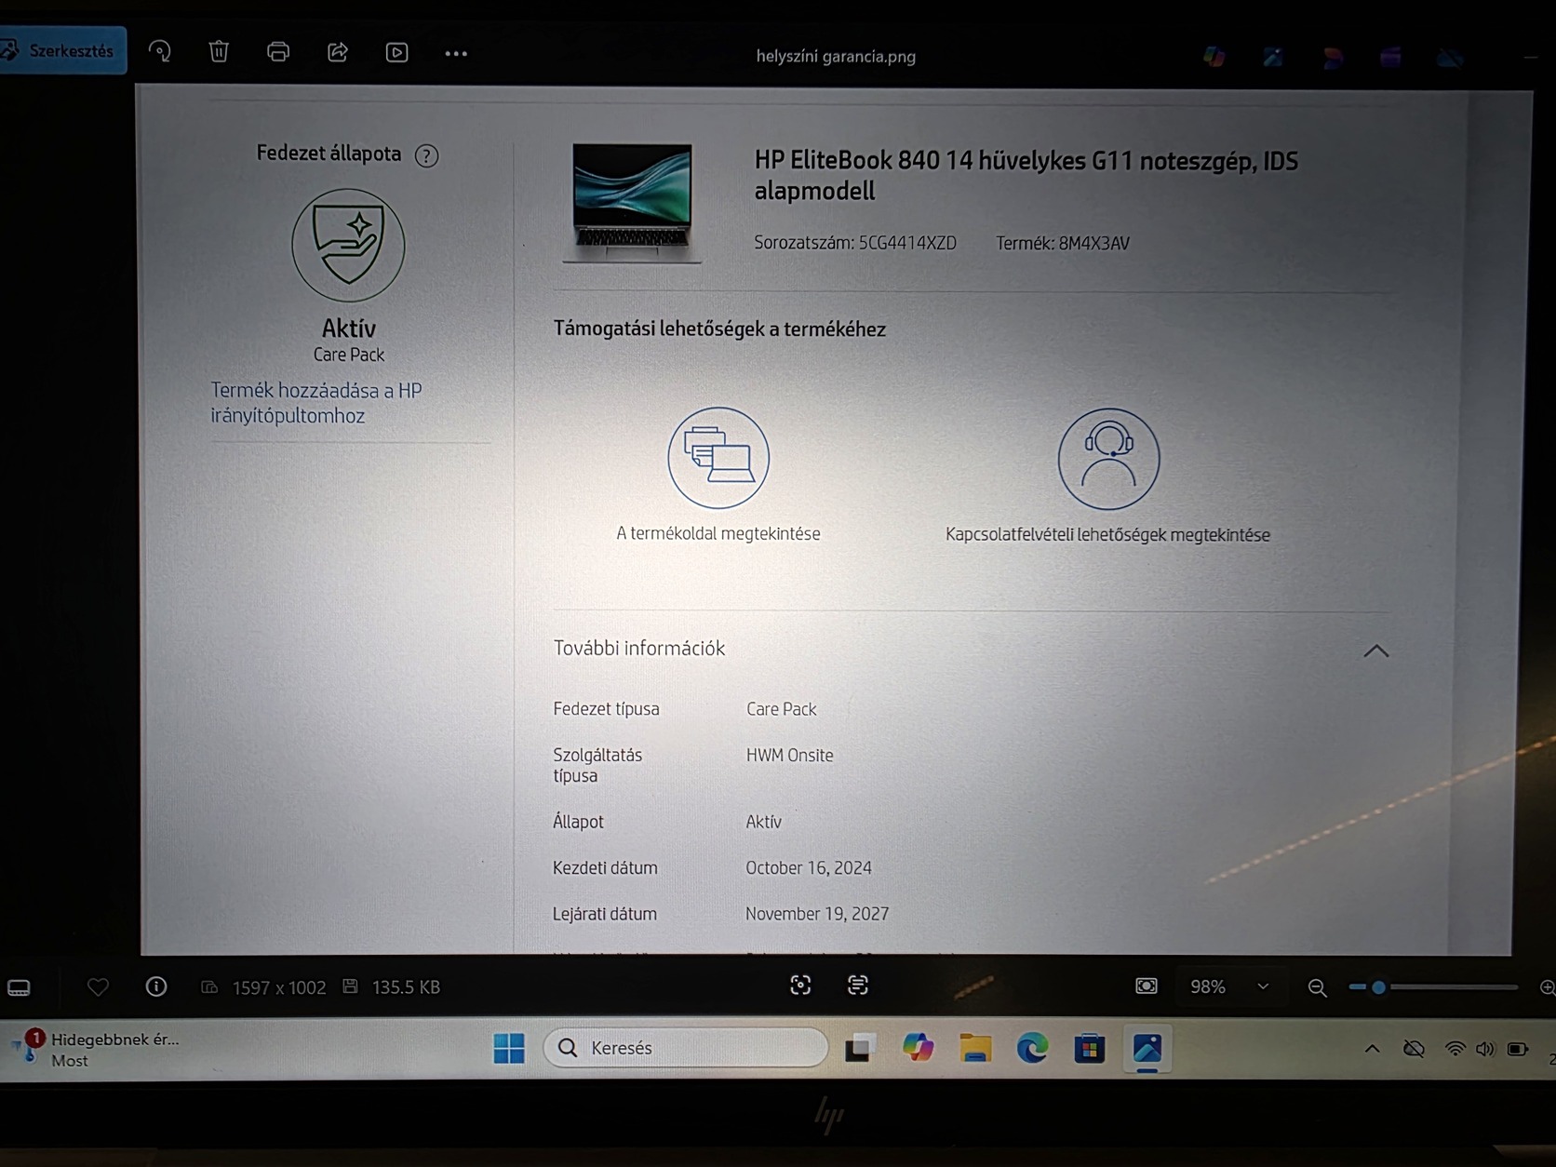
Task: Open visual search on the image
Action: pos(800,986)
